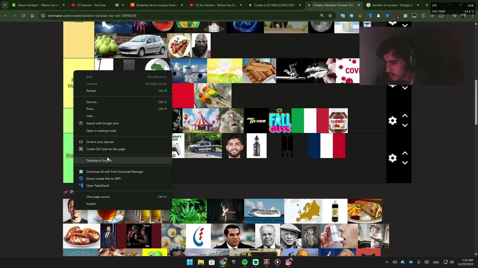Choose Translate to English in context menu
The image size is (478, 268).
pyautogui.click(x=122, y=160)
